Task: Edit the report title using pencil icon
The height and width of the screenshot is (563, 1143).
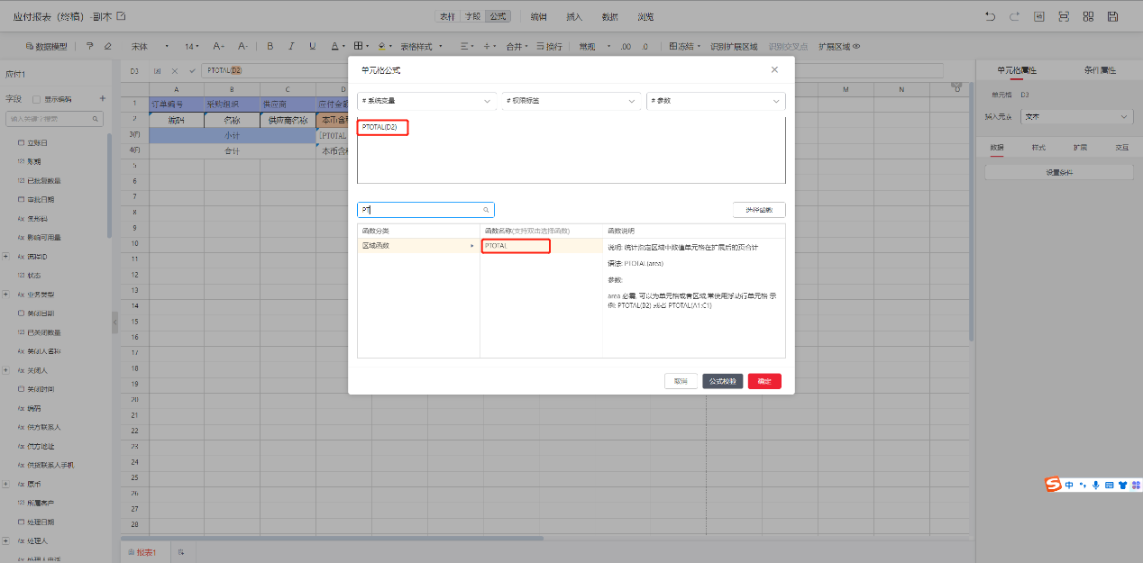Action: [x=122, y=16]
